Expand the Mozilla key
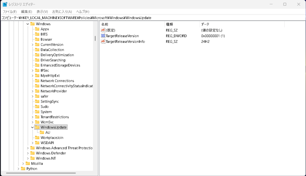 (23, 163)
